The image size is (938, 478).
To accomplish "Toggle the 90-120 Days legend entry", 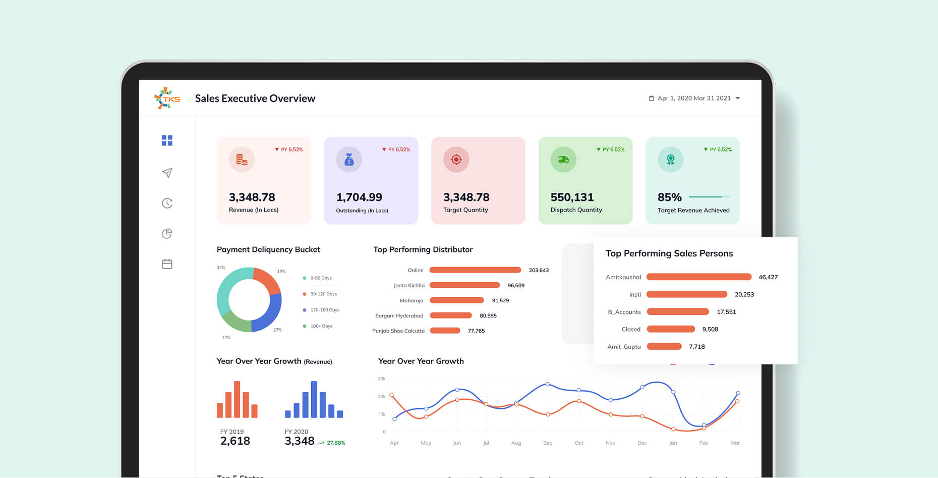I will click(323, 294).
